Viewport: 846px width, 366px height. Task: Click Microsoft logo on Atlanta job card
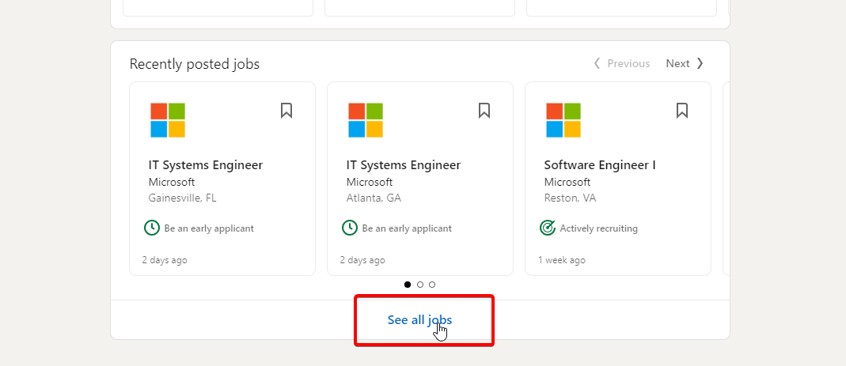point(366,120)
